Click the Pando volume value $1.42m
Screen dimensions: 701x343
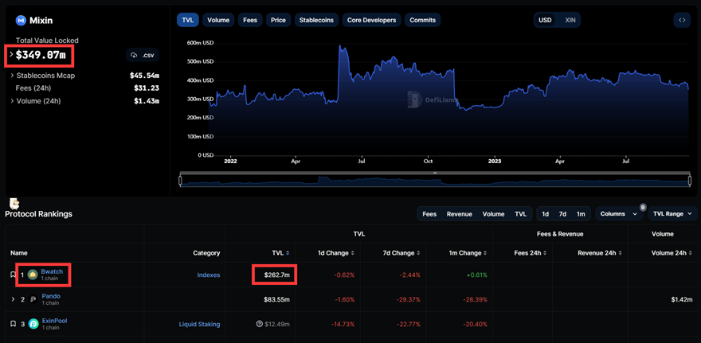point(683,299)
